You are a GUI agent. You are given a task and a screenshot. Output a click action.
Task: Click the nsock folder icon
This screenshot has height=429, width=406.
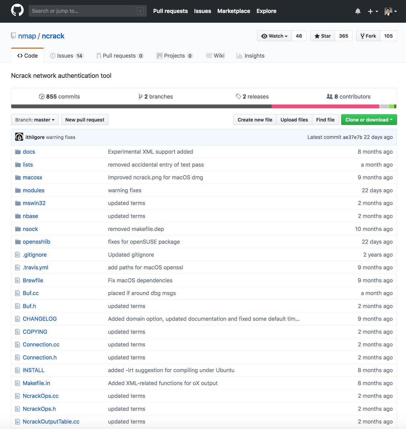[x=18, y=229]
